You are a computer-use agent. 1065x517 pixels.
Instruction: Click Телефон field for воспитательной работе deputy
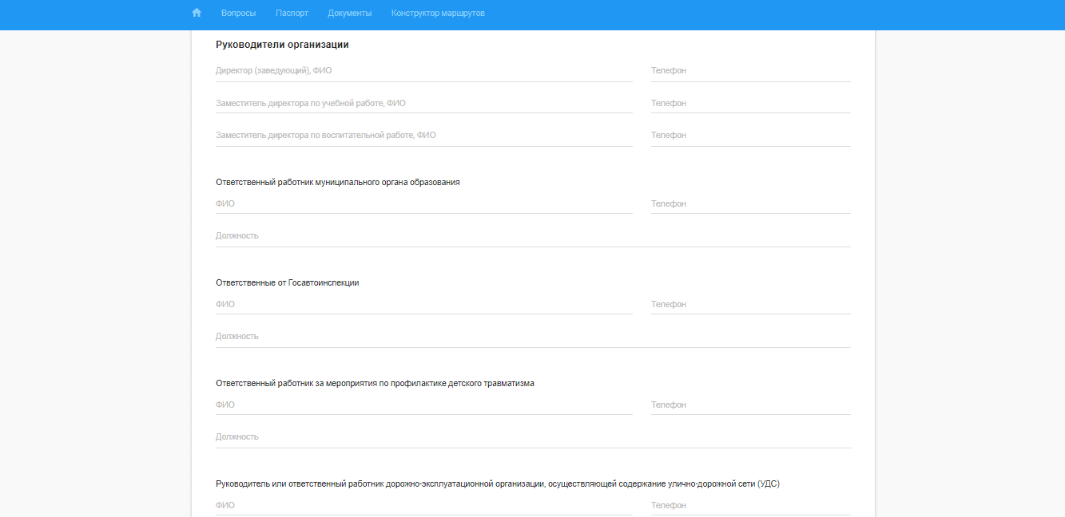pos(750,136)
